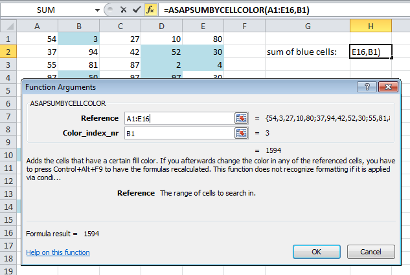Click active cell H2 showing E16,B1)
This screenshot has height=275, width=410.
[x=370, y=52]
